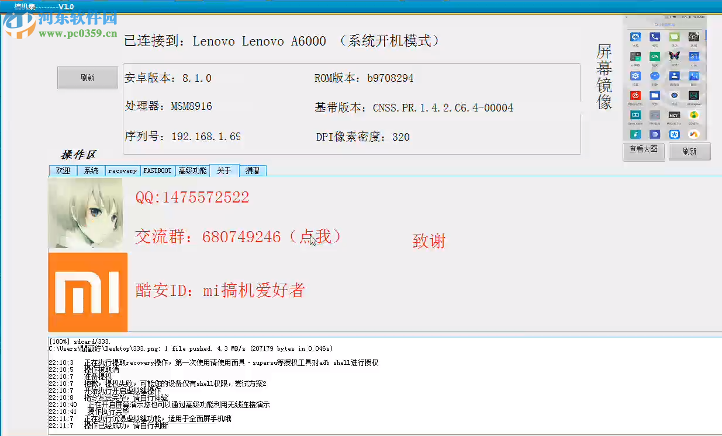Open the blue Coolapk star icon
This screenshot has height=436, width=722.
(x=676, y=134)
